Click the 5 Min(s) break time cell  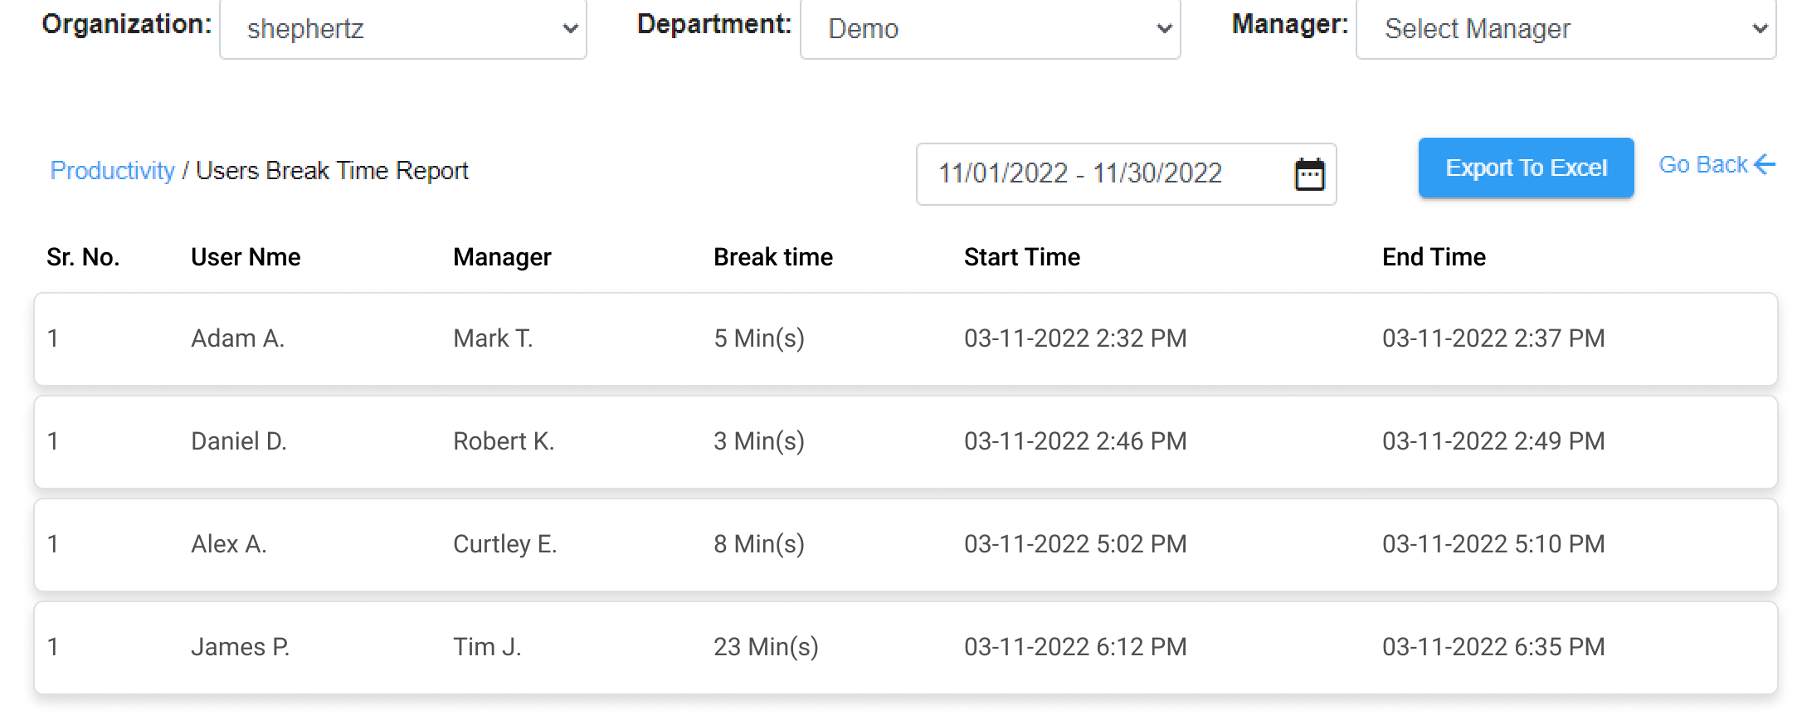[x=759, y=338]
